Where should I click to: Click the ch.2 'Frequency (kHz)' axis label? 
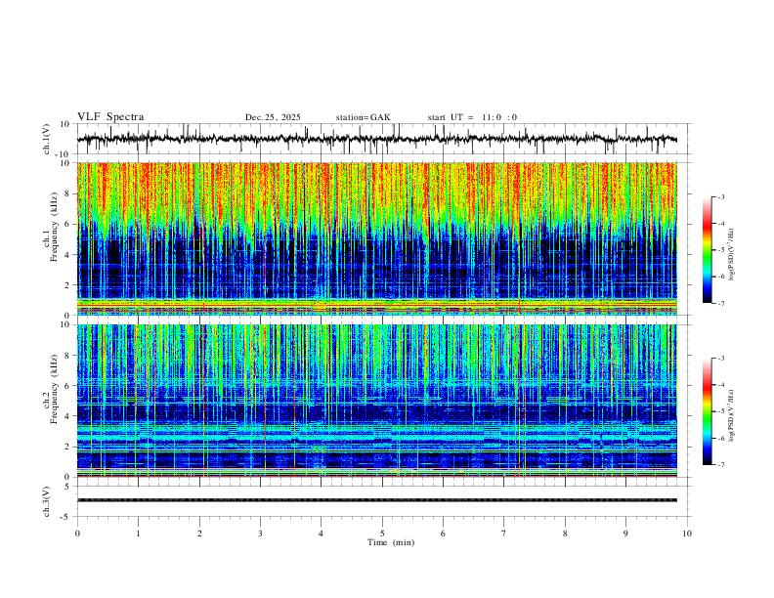55,388
